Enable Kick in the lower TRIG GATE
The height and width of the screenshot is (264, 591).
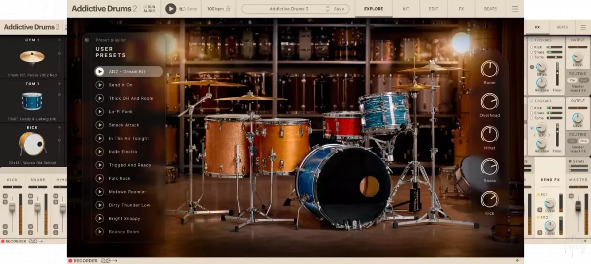point(532,108)
